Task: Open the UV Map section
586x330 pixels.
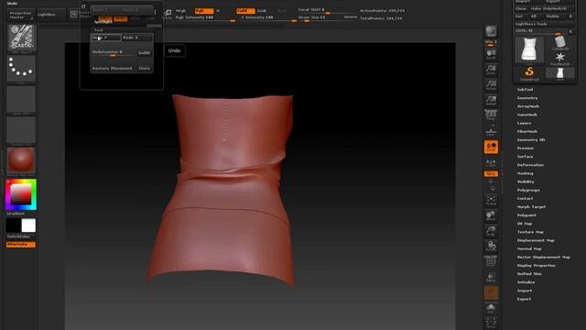Action: coord(525,224)
